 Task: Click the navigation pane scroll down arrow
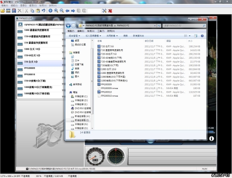pyautogui.click(x=92, y=128)
